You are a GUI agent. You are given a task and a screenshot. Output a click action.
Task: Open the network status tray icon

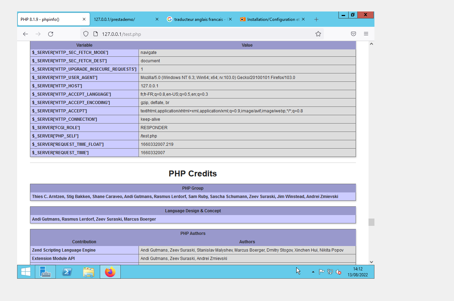click(330, 272)
